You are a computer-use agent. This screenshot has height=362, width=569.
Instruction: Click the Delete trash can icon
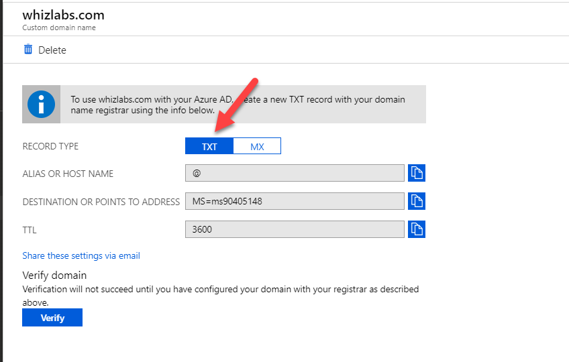(x=28, y=50)
